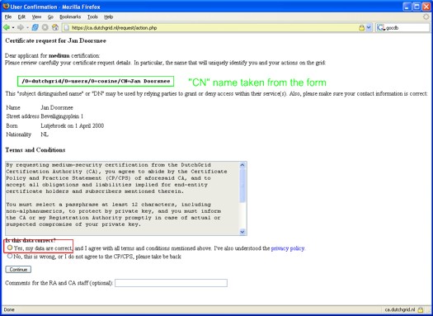Viewport: 433px width, 316px height.
Task: Reload the page with the Reload icon
Action: tap(35, 27)
